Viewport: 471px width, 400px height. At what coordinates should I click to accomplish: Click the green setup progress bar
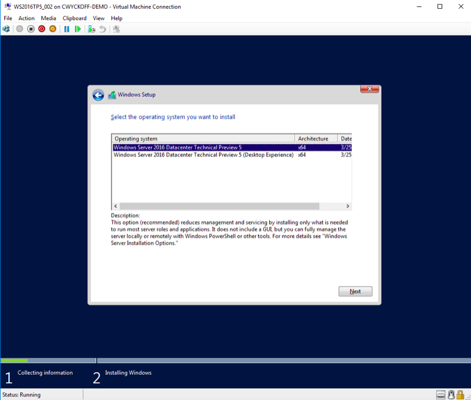[x=14, y=360]
